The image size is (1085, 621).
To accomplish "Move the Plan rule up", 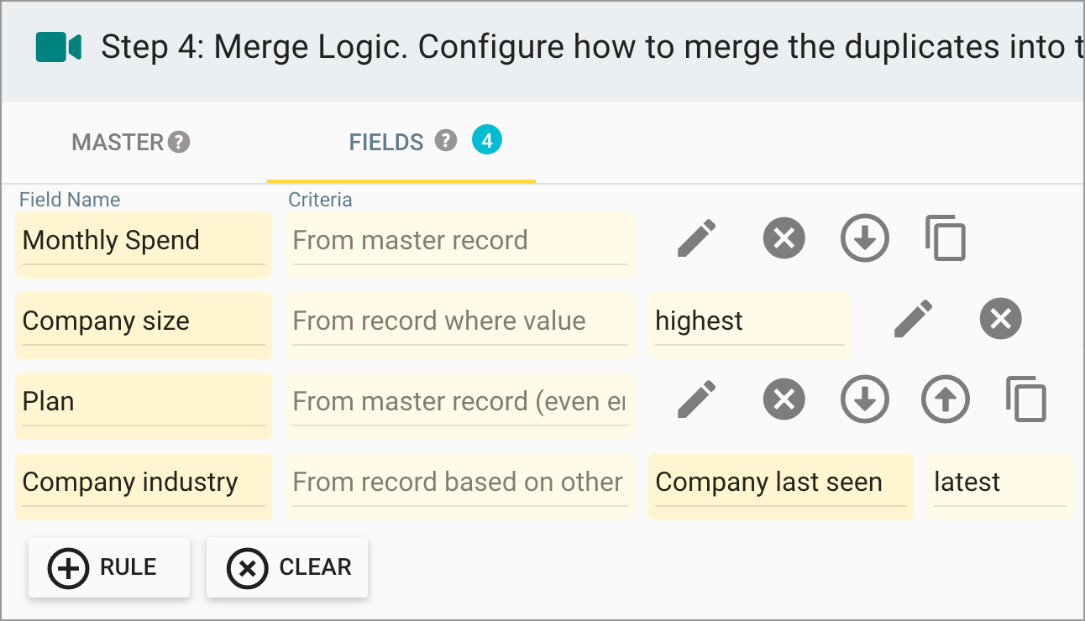I will click(x=945, y=399).
